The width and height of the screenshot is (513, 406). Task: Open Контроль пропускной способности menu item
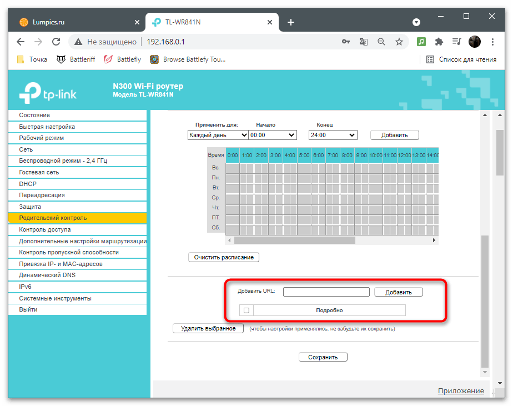pyautogui.click(x=77, y=253)
